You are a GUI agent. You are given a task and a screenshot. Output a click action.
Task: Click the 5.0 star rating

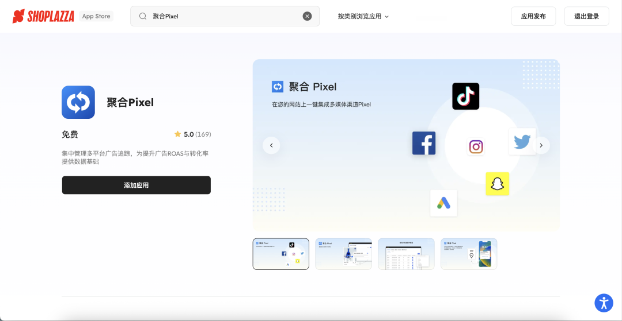[x=192, y=134]
